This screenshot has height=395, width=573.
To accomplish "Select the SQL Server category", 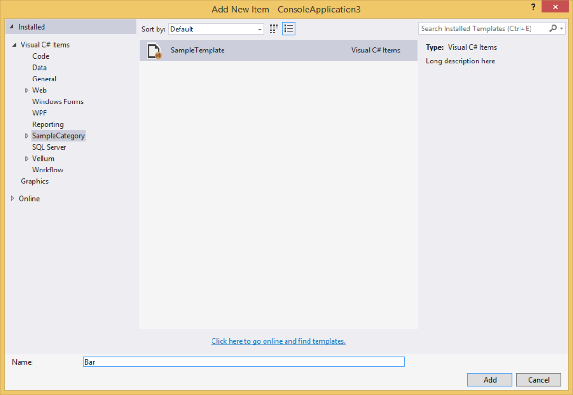I will click(x=49, y=147).
